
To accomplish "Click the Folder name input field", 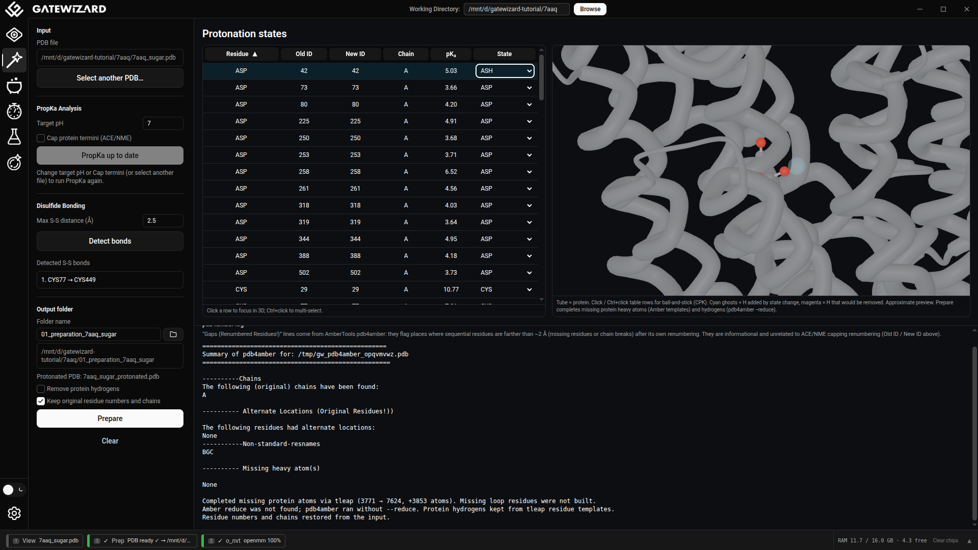I will [x=99, y=334].
